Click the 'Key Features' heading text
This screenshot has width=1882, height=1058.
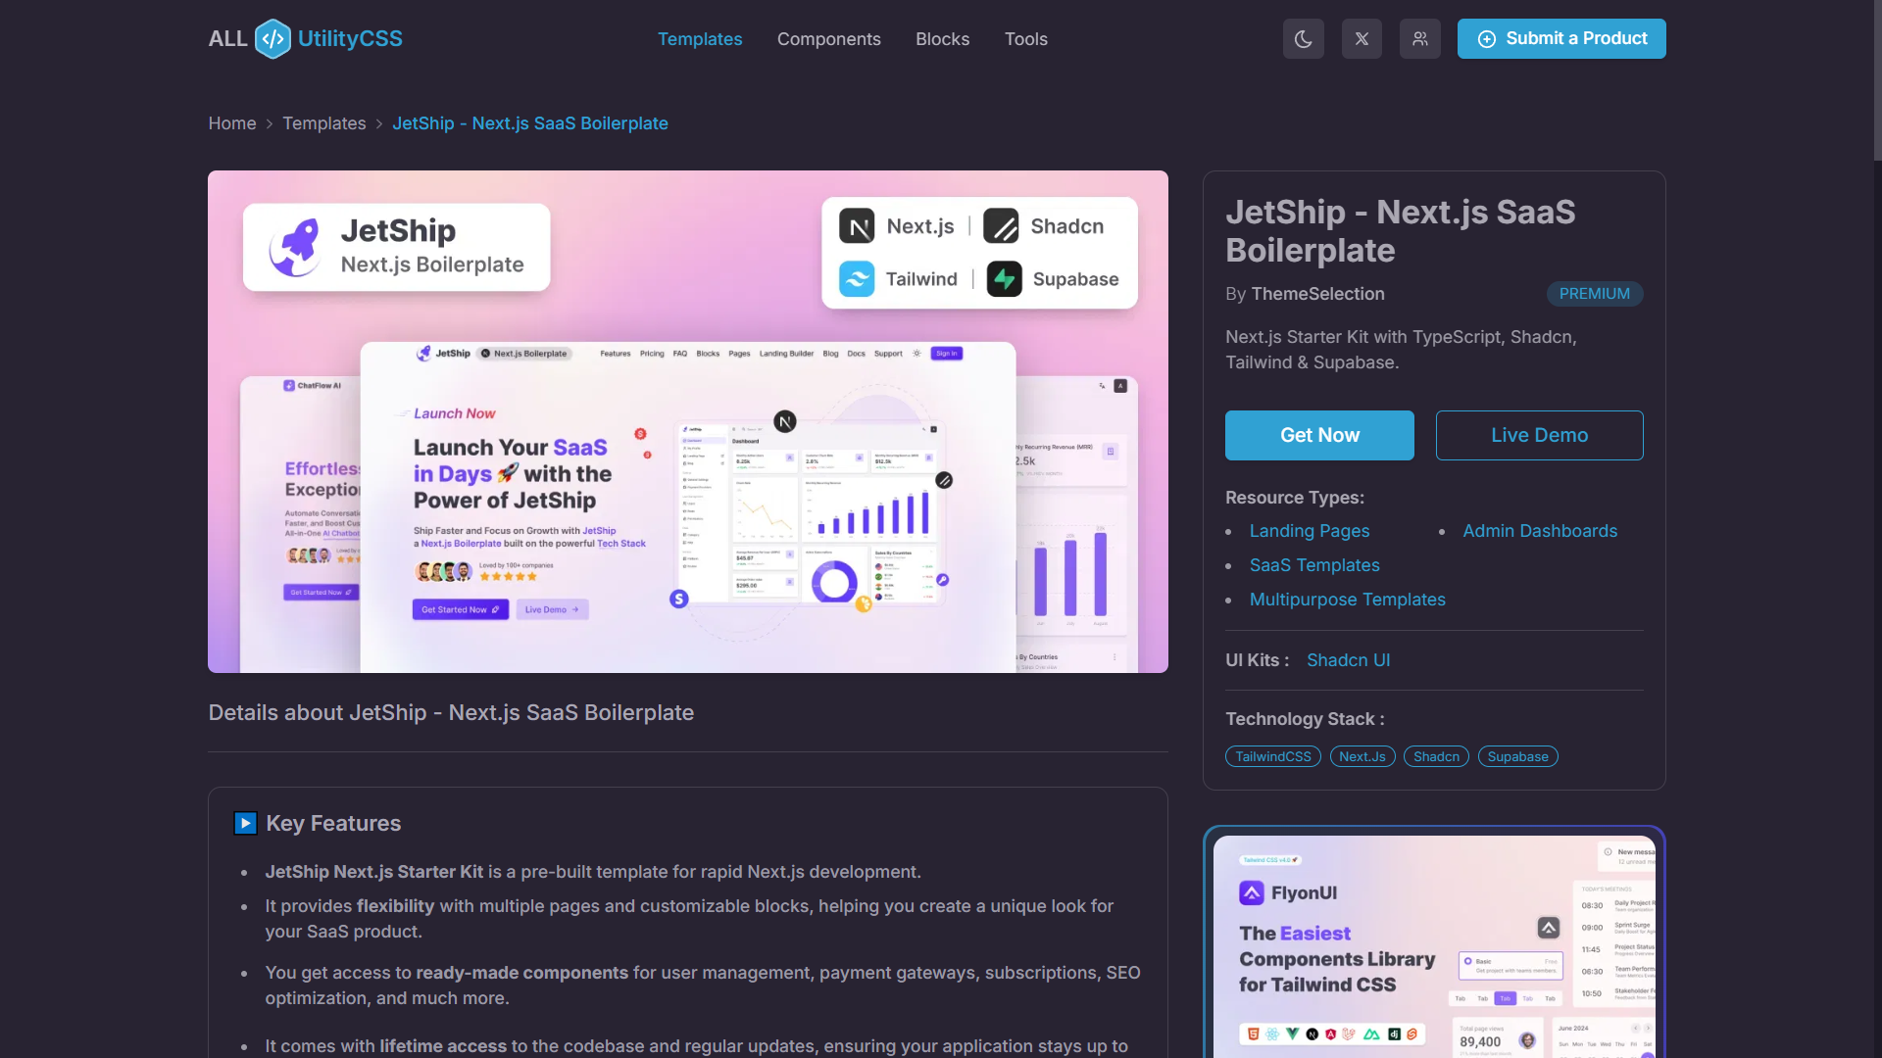coord(333,824)
